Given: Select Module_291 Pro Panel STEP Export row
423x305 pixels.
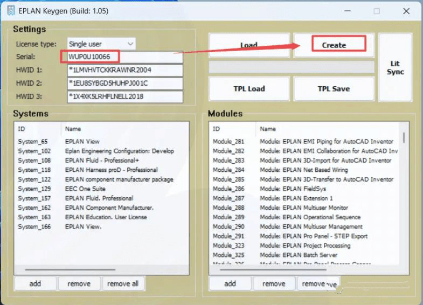Looking at the screenshot, I should [x=305, y=236].
